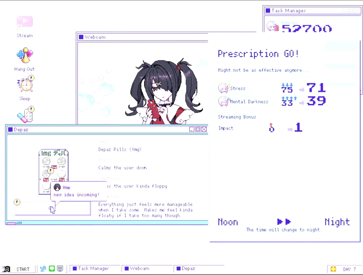Click the Stress face icon

pyautogui.click(x=224, y=88)
